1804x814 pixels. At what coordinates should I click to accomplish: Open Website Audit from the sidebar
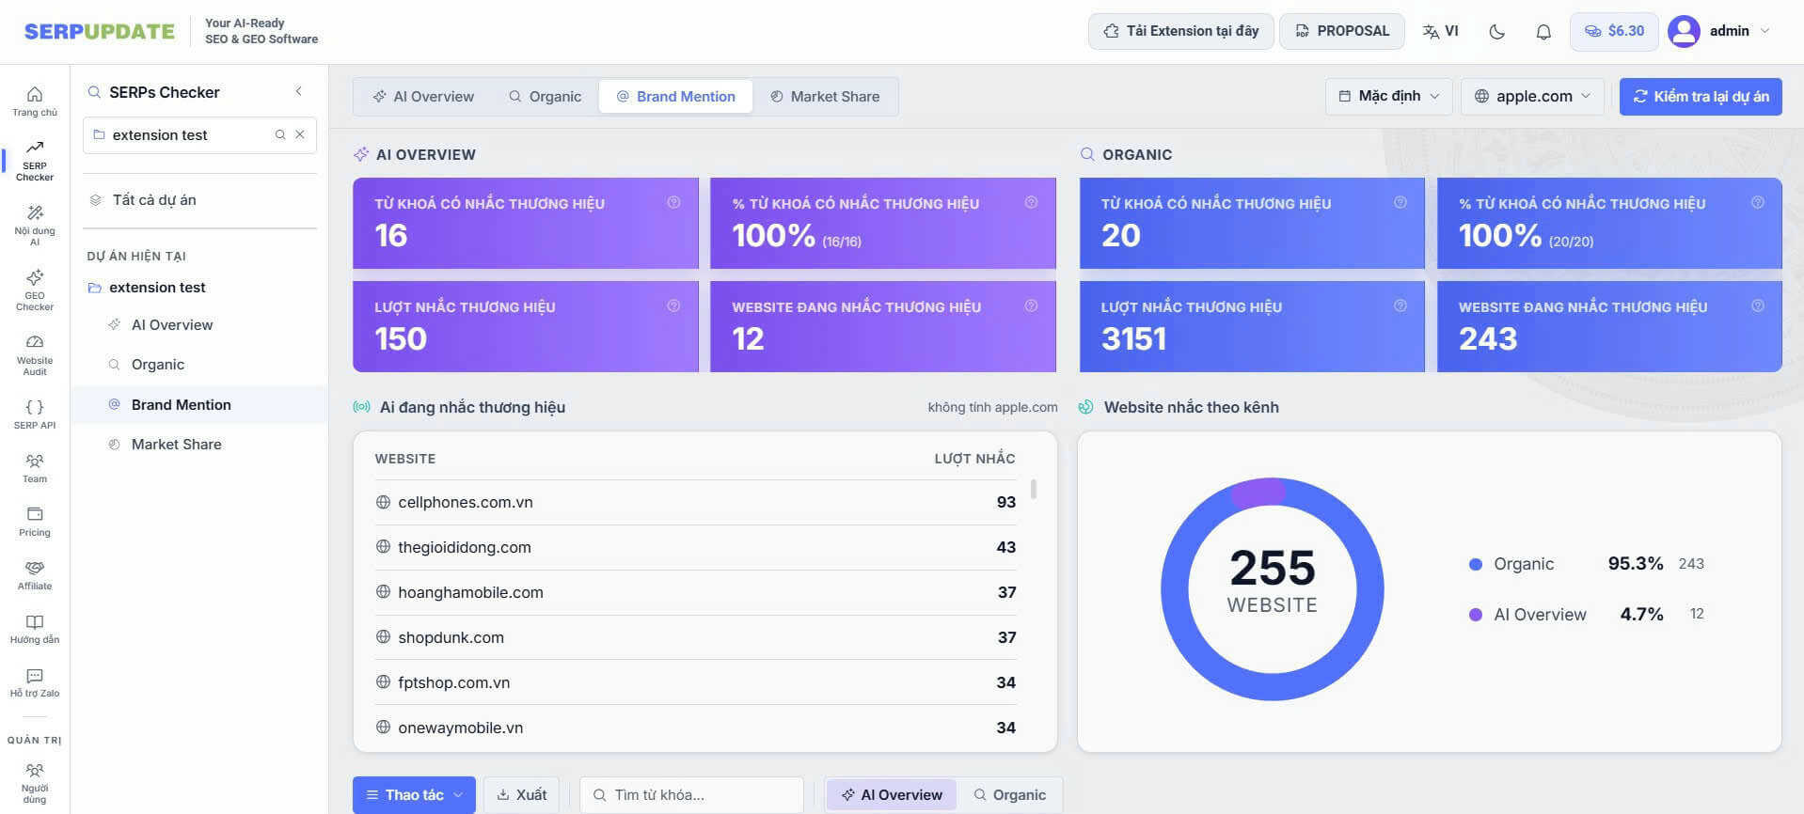35,354
